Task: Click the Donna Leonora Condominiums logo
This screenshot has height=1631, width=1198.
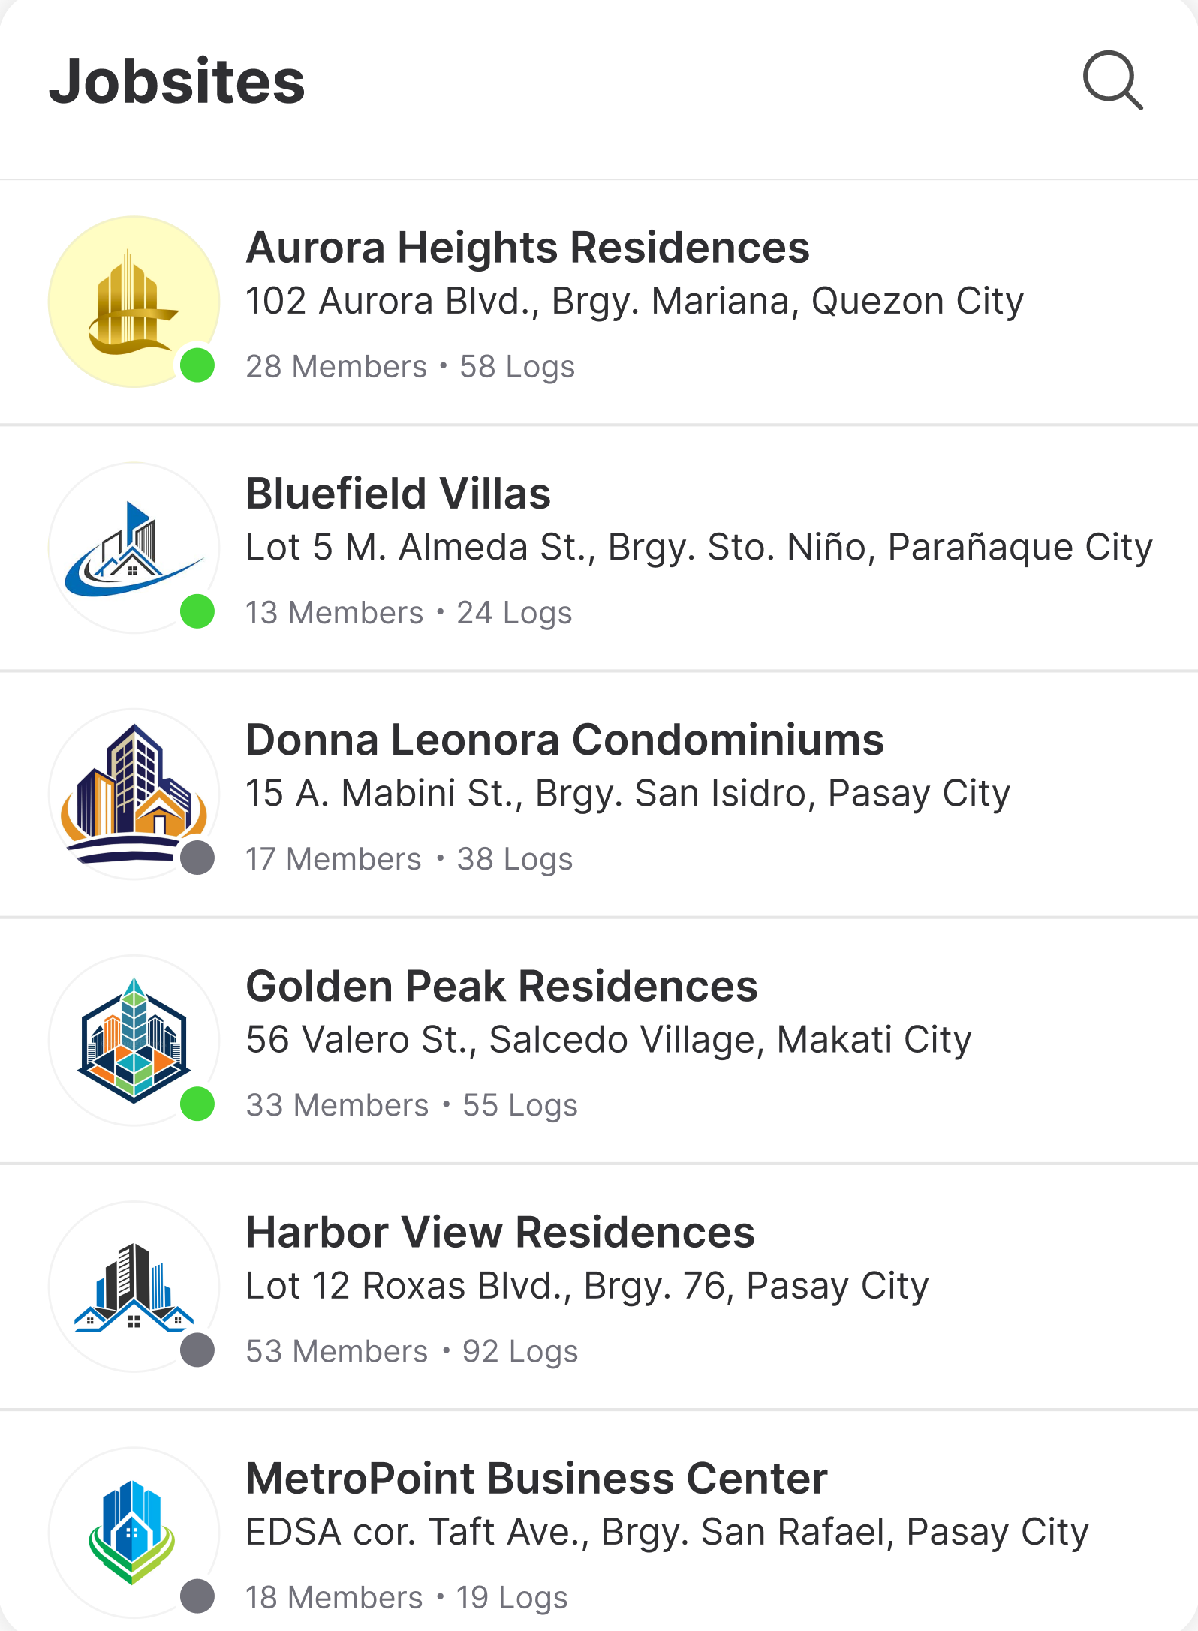Action: 134,794
